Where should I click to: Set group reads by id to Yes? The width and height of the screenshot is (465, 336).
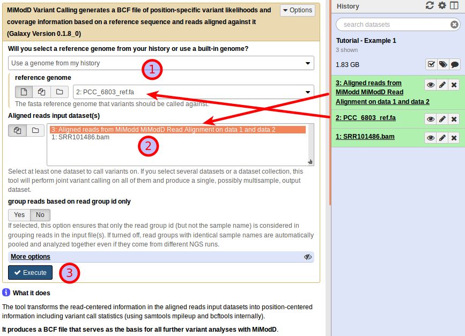pyautogui.click(x=19, y=215)
